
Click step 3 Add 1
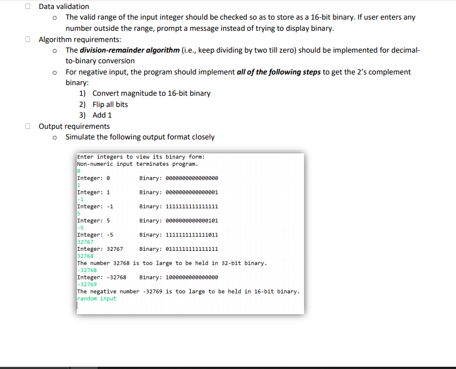[102, 115]
